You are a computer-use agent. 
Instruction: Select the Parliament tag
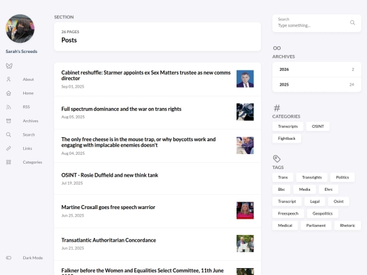point(316,225)
